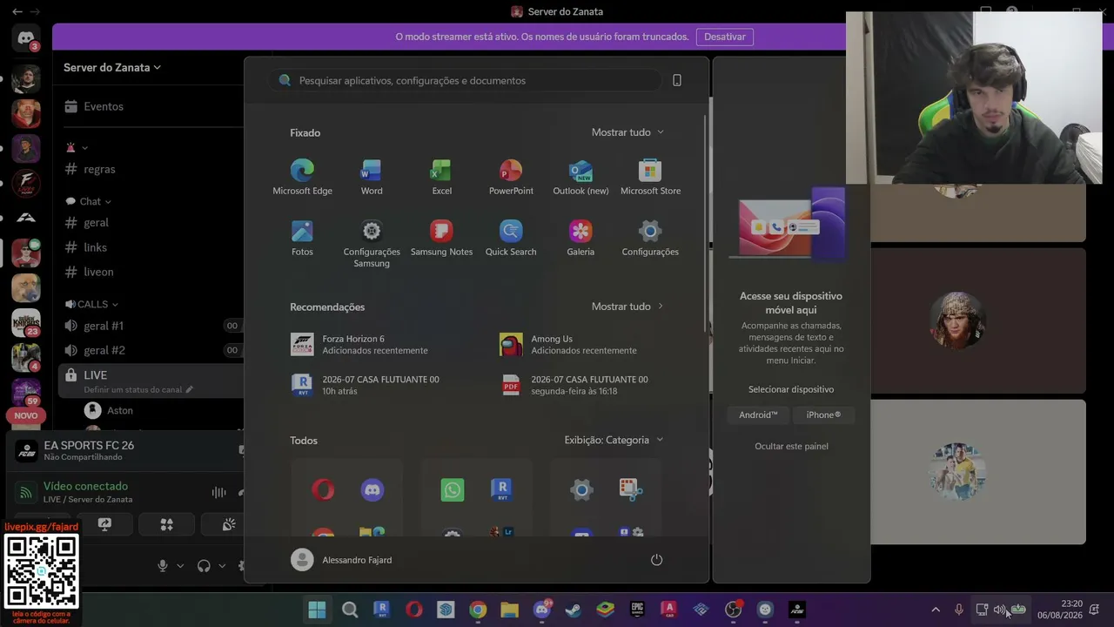Image resolution: width=1114 pixels, height=627 pixels.
Task: Open Google Chrome from the taskbar
Action: tap(478, 610)
